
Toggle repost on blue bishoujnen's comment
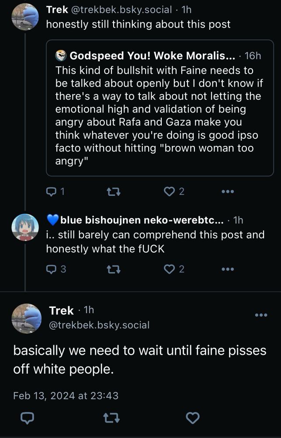point(113,269)
